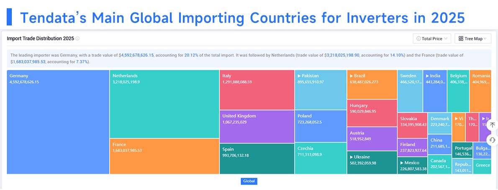
Task: Select the Canada tile
Action: pos(439,165)
